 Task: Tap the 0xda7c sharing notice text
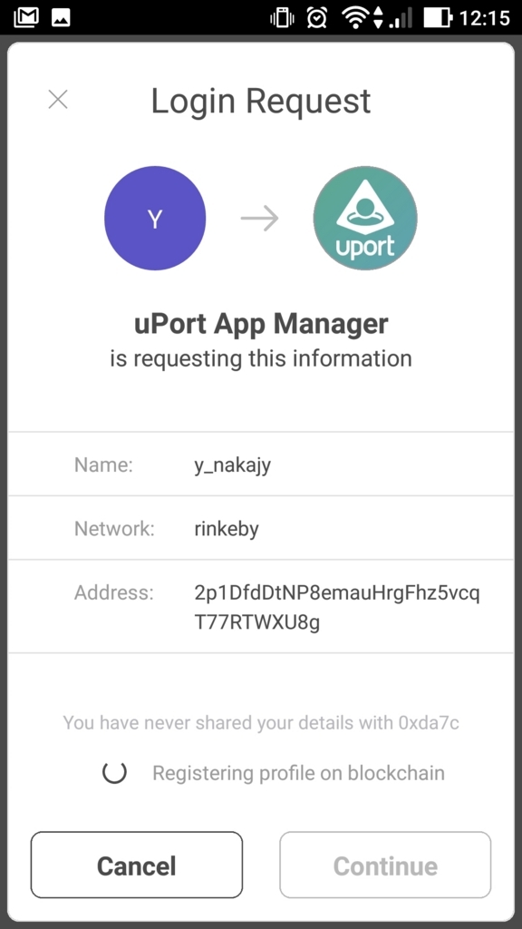261,722
